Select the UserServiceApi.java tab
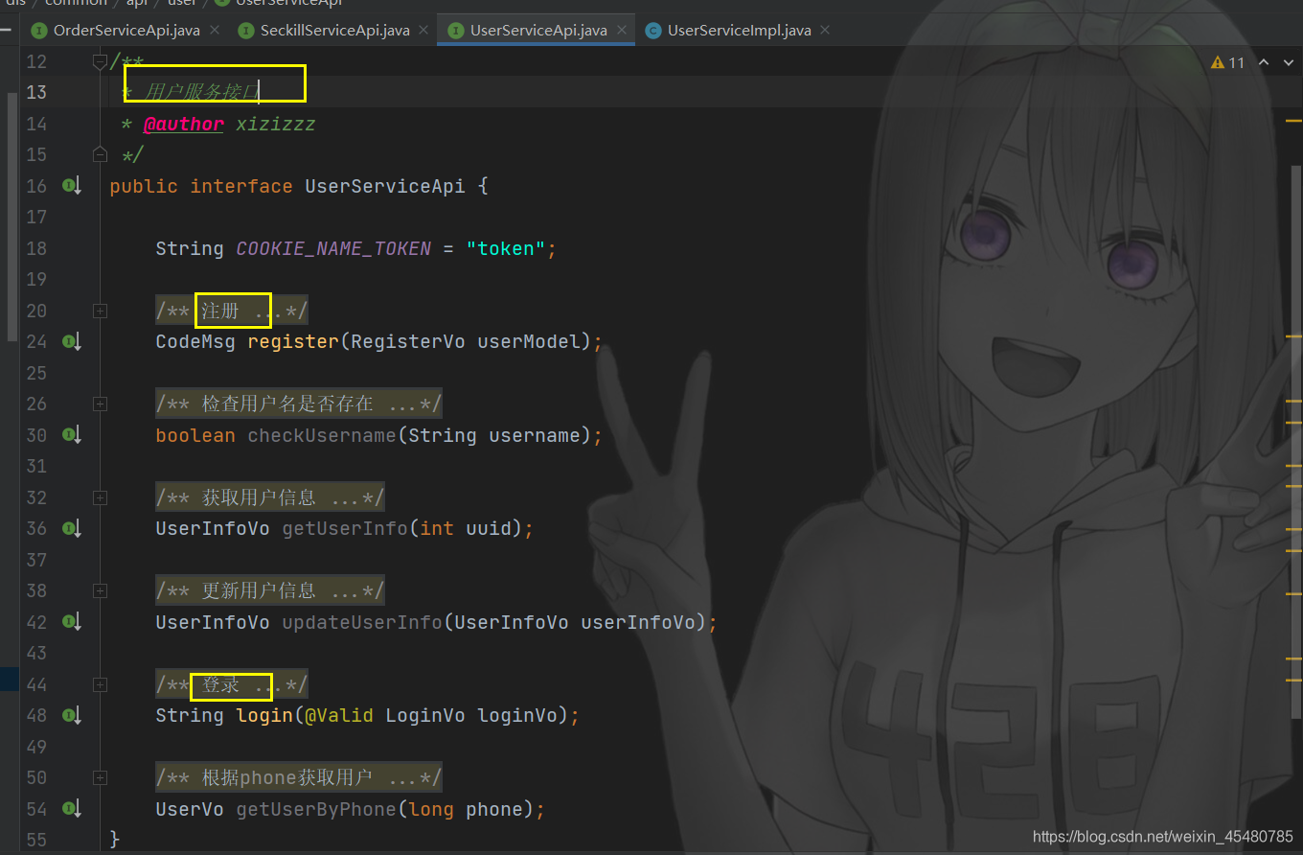Viewport: 1303px width, 855px height. 538,31
